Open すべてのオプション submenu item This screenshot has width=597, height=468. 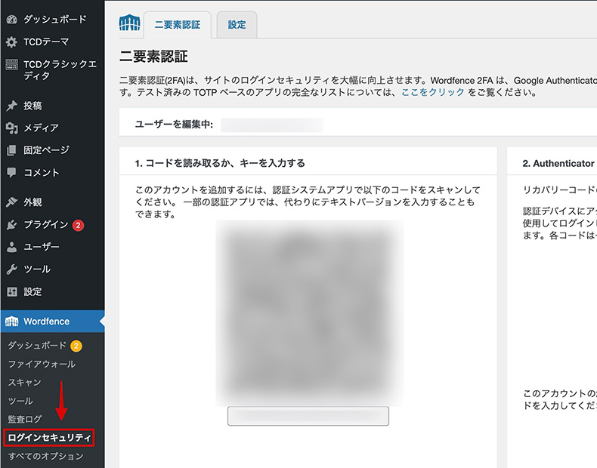coord(45,456)
